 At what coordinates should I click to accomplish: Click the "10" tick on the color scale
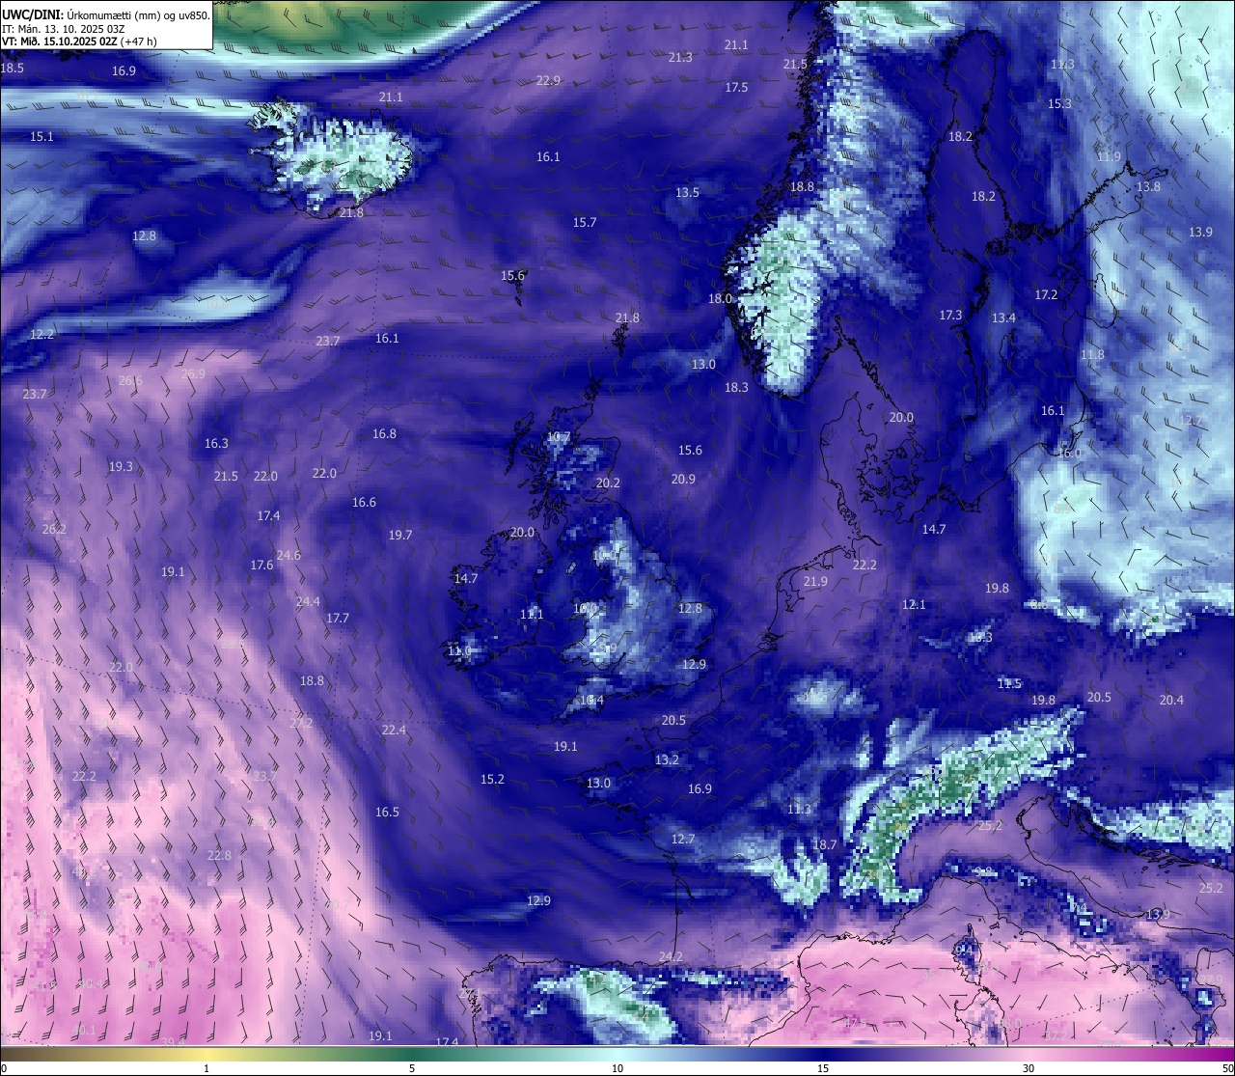[617, 1068]
